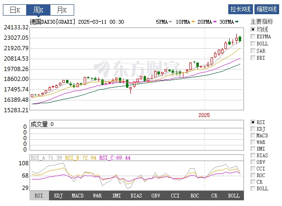Image resolution: width=282 pixels, height=206 pixels.
Task: Open the DMI tab in bottom bar
Action: coord(117,196)
